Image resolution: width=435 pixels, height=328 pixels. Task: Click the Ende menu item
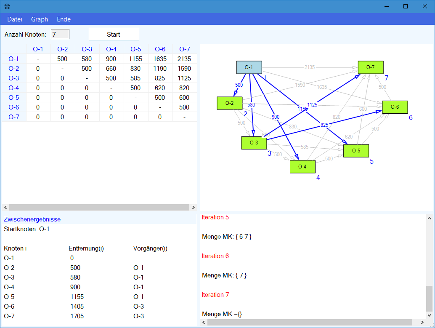coord(64,19)
